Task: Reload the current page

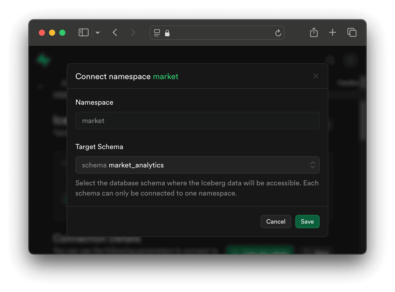Action: click(278, 33)
